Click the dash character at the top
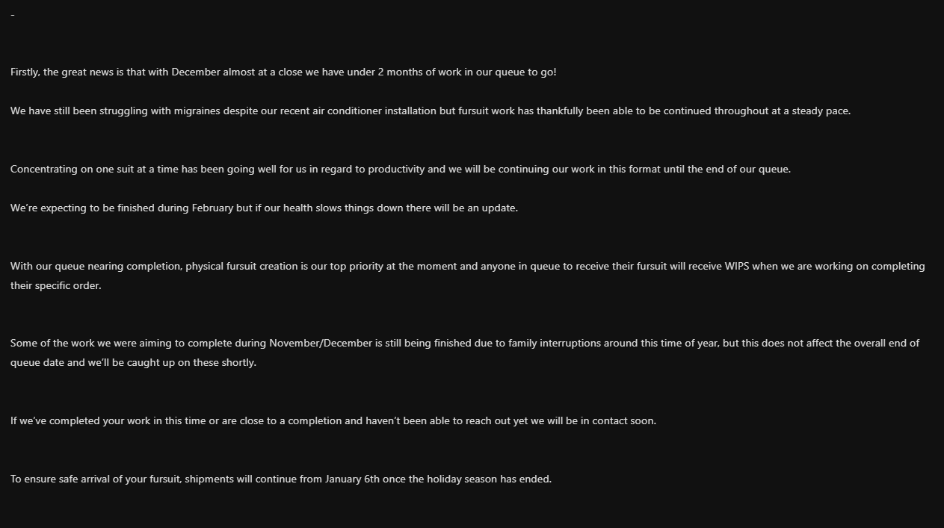This screenshot has width=944, height=528. (x=13, y=15)
